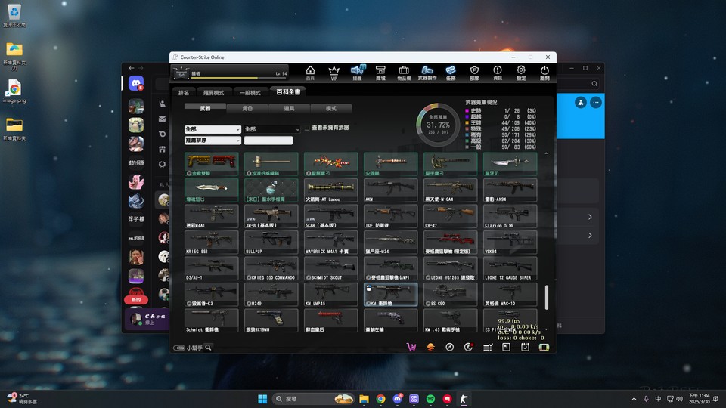Select the AKM weapon thumbnail
The image size is (726, 408).
[x=390, y=188]
